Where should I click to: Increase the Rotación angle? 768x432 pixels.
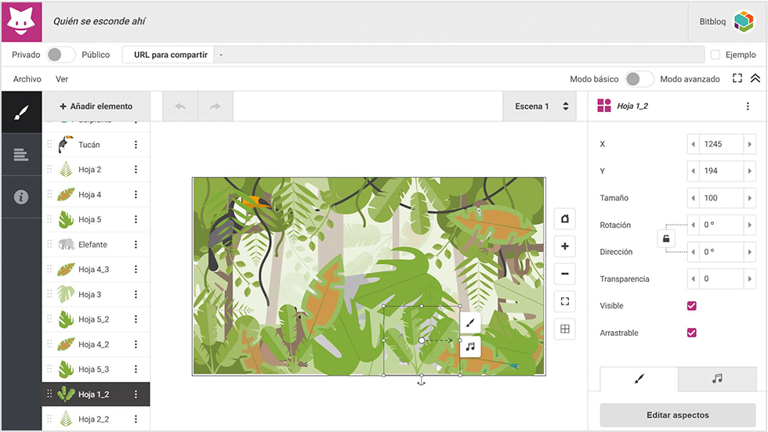749,225
